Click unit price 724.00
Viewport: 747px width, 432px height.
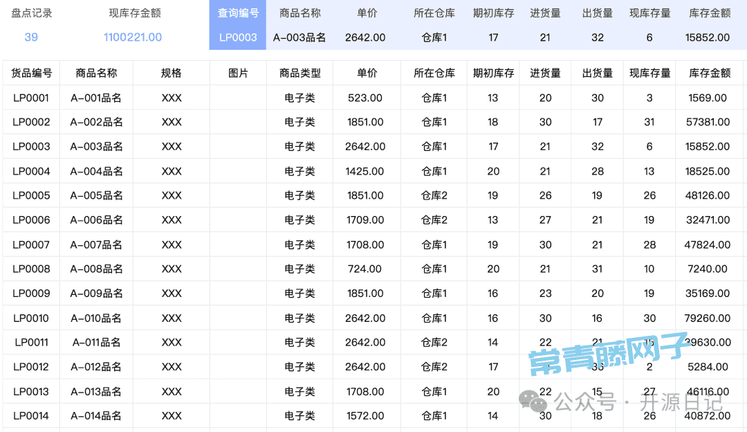tap(365, 269)
